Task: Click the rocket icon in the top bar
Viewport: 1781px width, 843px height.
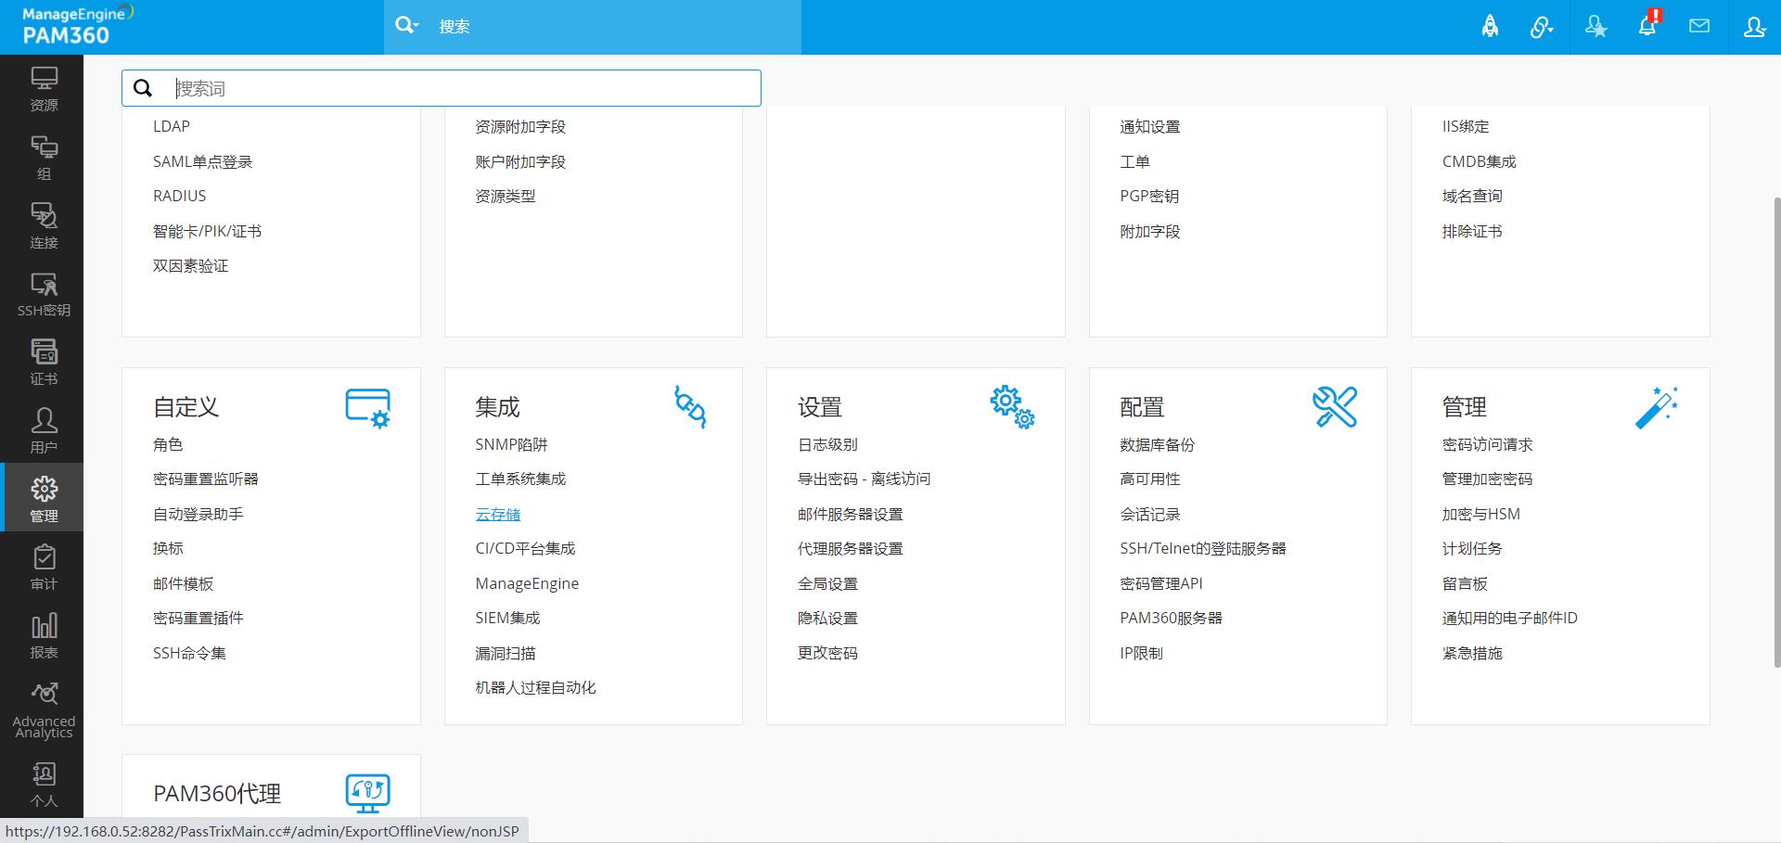Action: pyautogui.click(x=1490, y=26)
